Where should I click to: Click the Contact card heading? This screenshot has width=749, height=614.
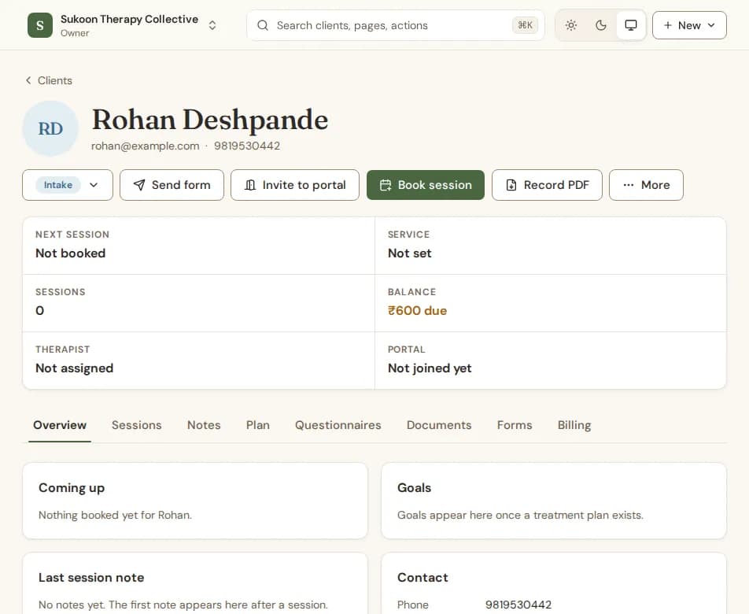tap(422, 578)
